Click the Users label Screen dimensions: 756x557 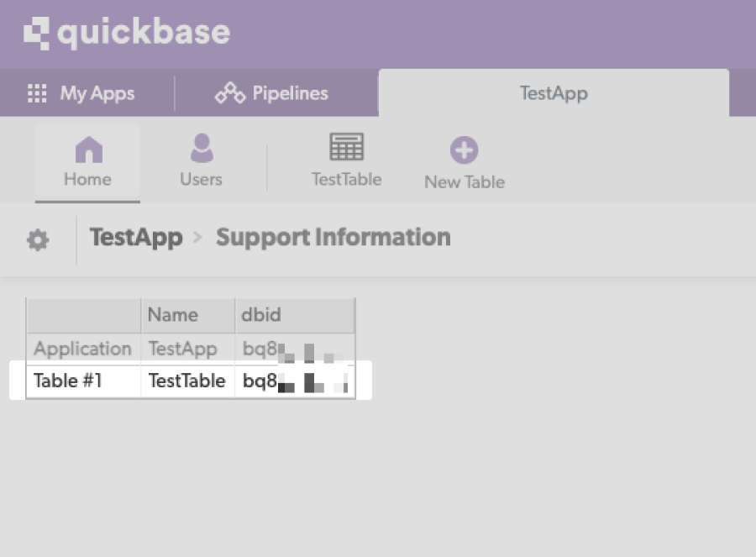tap(202, 179)
